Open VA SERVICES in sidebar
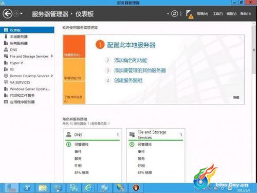The image size is (257, 193). click(20, 82)
